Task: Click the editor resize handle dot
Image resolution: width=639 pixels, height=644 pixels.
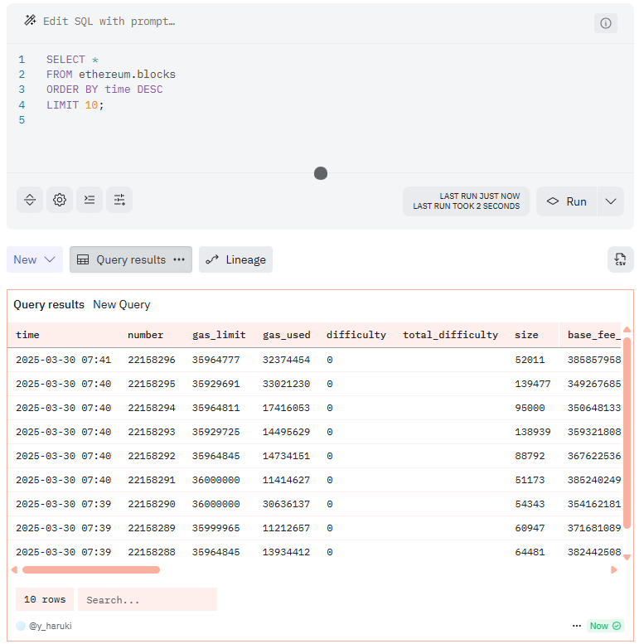Action: pos(321,173)
